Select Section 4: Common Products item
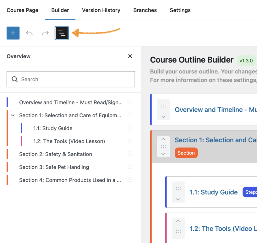257x243 pixels. 70,180
